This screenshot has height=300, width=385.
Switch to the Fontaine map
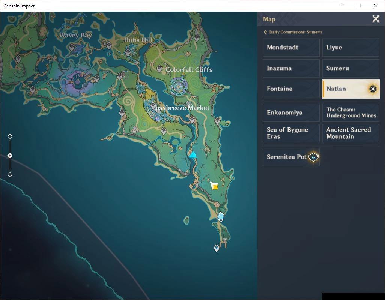(x=291, y=89)
